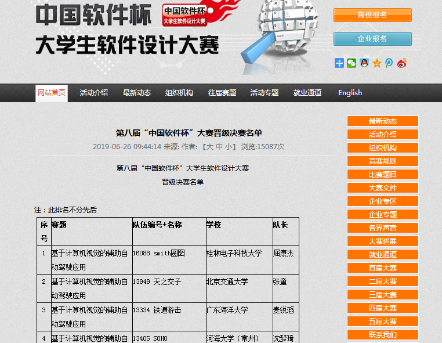This screenshot has width=442, height=343.
Task: Share the page via WeChat icon
Action: 352,63
